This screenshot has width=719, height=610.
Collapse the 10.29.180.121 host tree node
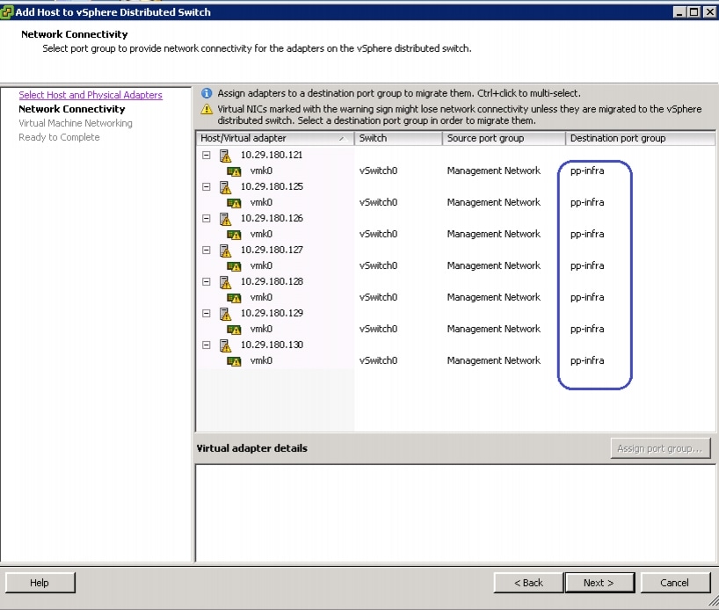pyautogui.click(x=207, y=156)
